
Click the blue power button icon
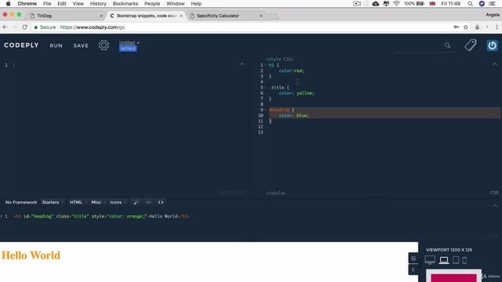(492, 45)
